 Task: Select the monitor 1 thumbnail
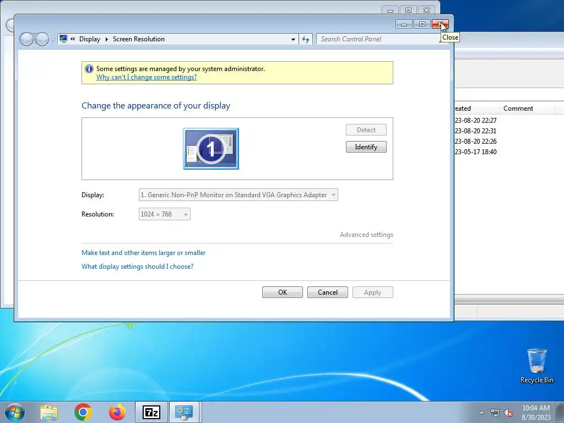tap(211, 149)
